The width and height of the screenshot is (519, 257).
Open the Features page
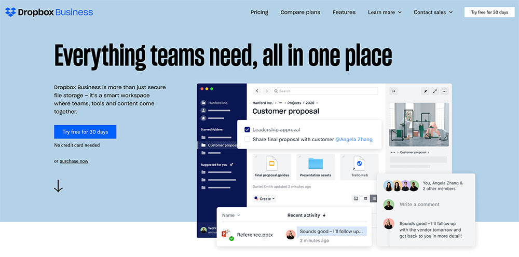click(x=344, y=12)
